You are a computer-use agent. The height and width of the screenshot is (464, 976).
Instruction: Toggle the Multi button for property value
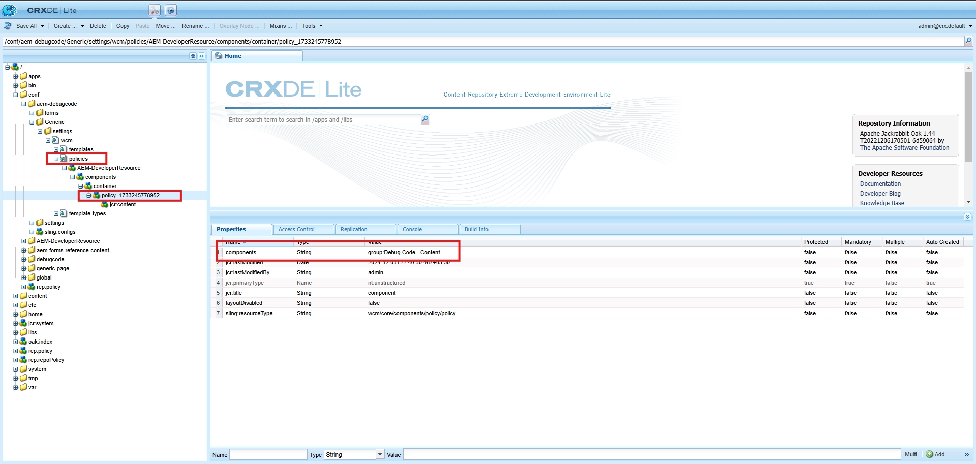(x=910, y=454)
